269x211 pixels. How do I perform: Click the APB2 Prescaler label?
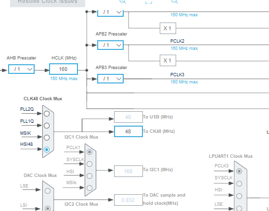click(x=111, y=34)
